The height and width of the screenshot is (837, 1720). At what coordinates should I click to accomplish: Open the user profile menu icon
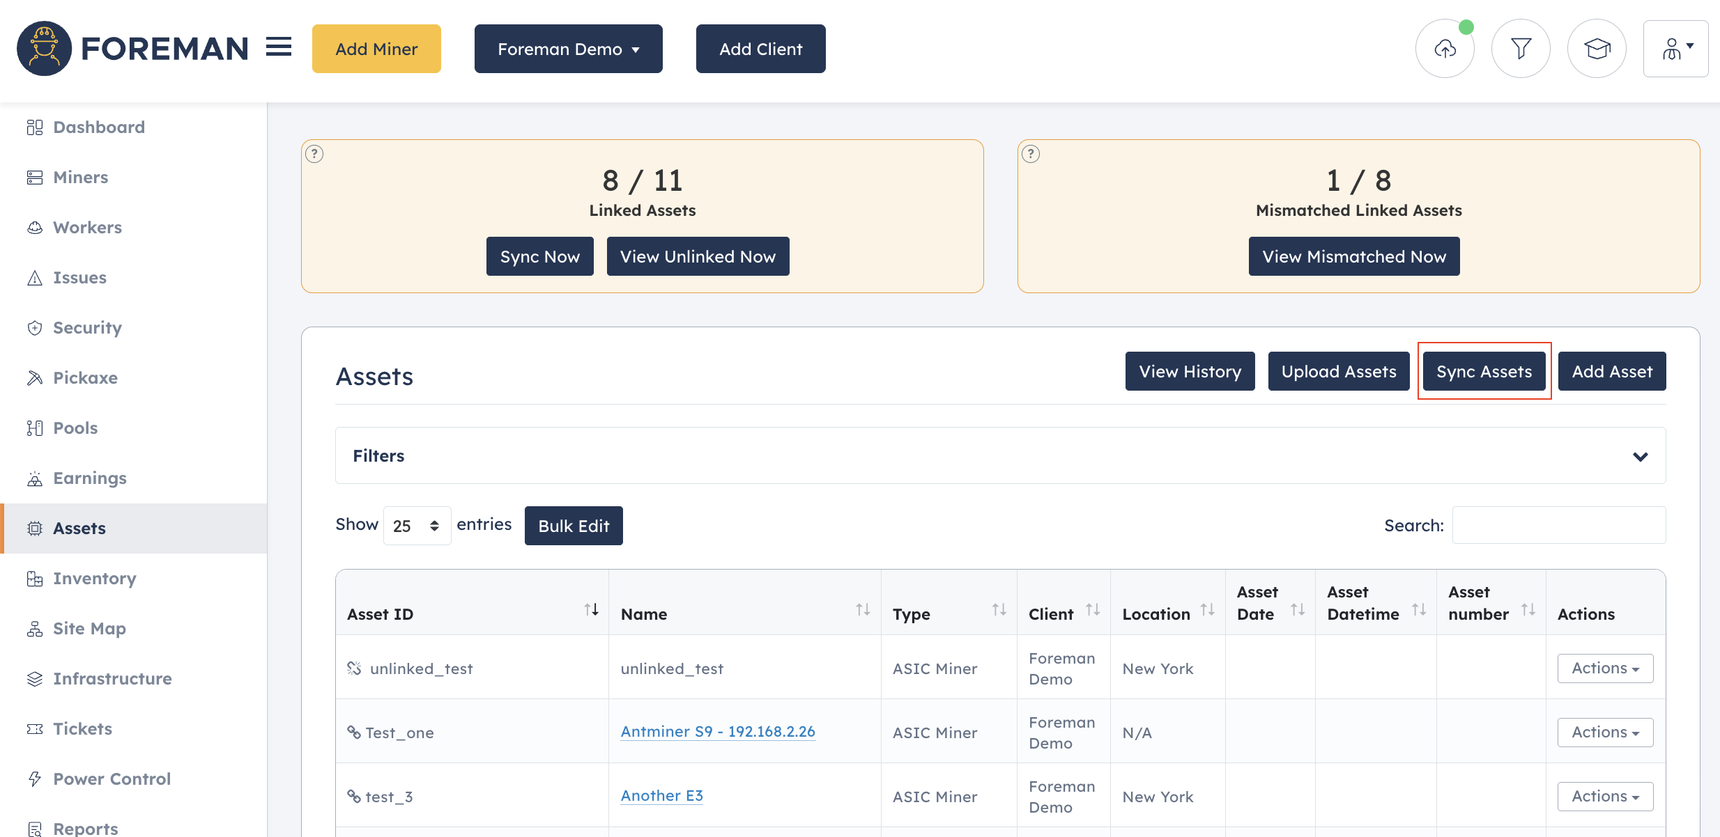tap(1675, 49)
